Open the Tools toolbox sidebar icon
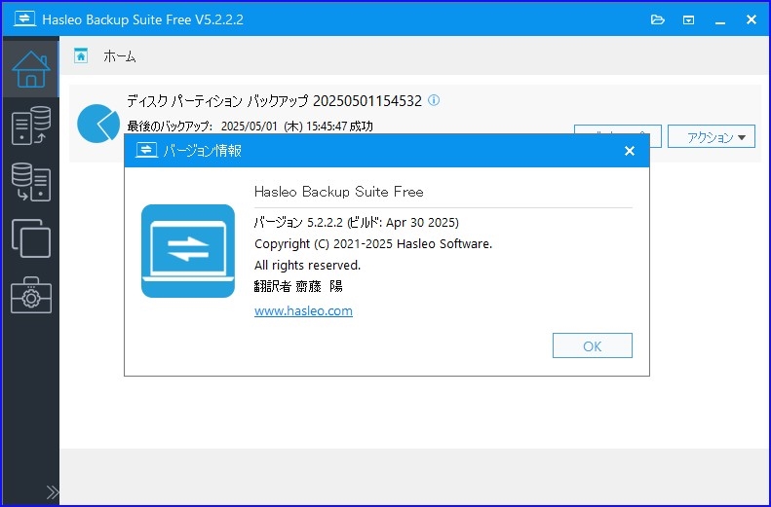The height and width of the screenshot is (507, 771). [31, 295]
